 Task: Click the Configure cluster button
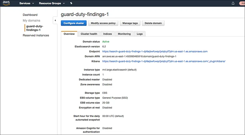pyautogui.click(x=74, y=23)
